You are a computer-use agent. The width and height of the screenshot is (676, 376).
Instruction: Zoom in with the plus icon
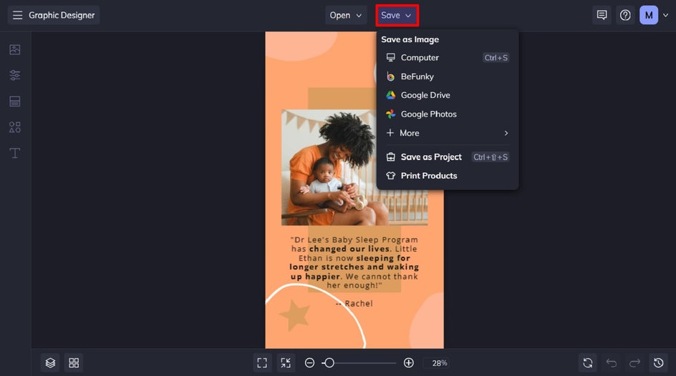(x=409, y=362)
